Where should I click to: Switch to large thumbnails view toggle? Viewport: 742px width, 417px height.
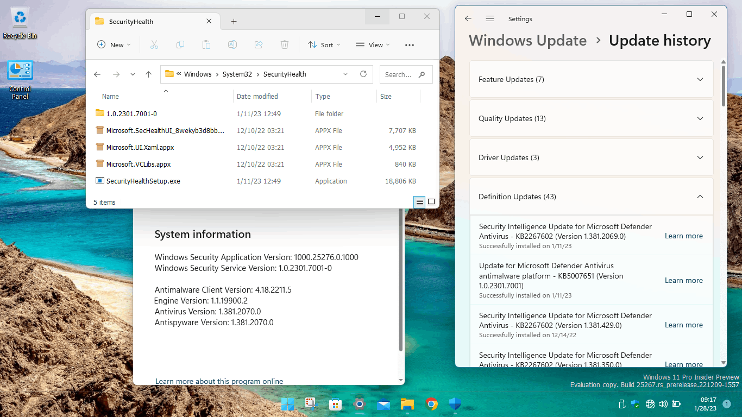431,202
